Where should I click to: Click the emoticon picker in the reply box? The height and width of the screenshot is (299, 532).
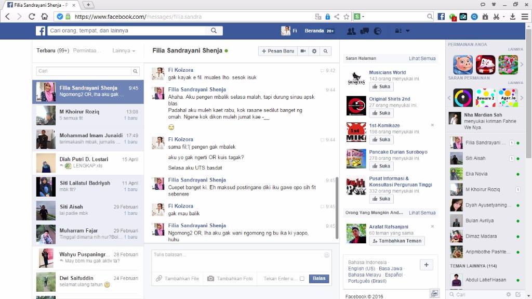(327, 255)
